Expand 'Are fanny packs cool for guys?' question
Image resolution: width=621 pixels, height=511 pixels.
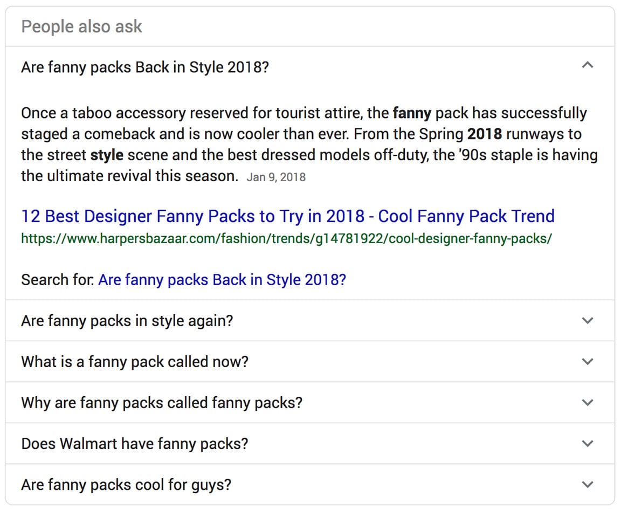point(310,484)
